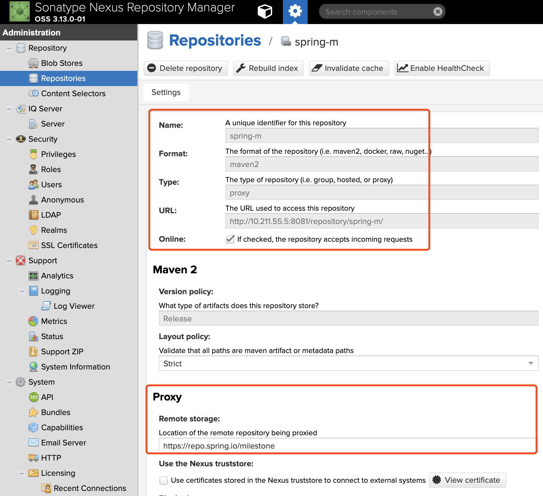543x496 pixels.
Task: Collapse the Support tree node
Action: coord(9,261)
